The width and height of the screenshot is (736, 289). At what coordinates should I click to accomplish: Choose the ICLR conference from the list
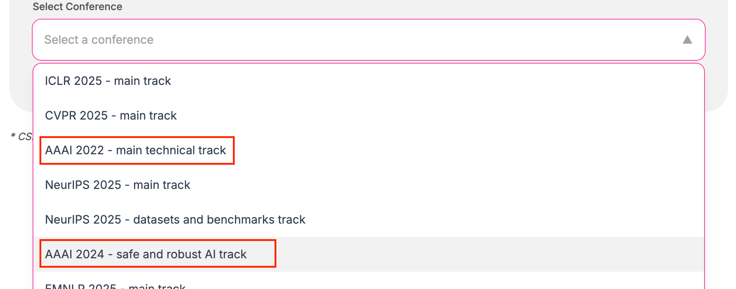click(108, 81)
